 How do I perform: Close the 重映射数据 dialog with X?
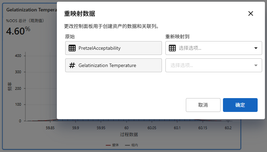coord(251,13)
